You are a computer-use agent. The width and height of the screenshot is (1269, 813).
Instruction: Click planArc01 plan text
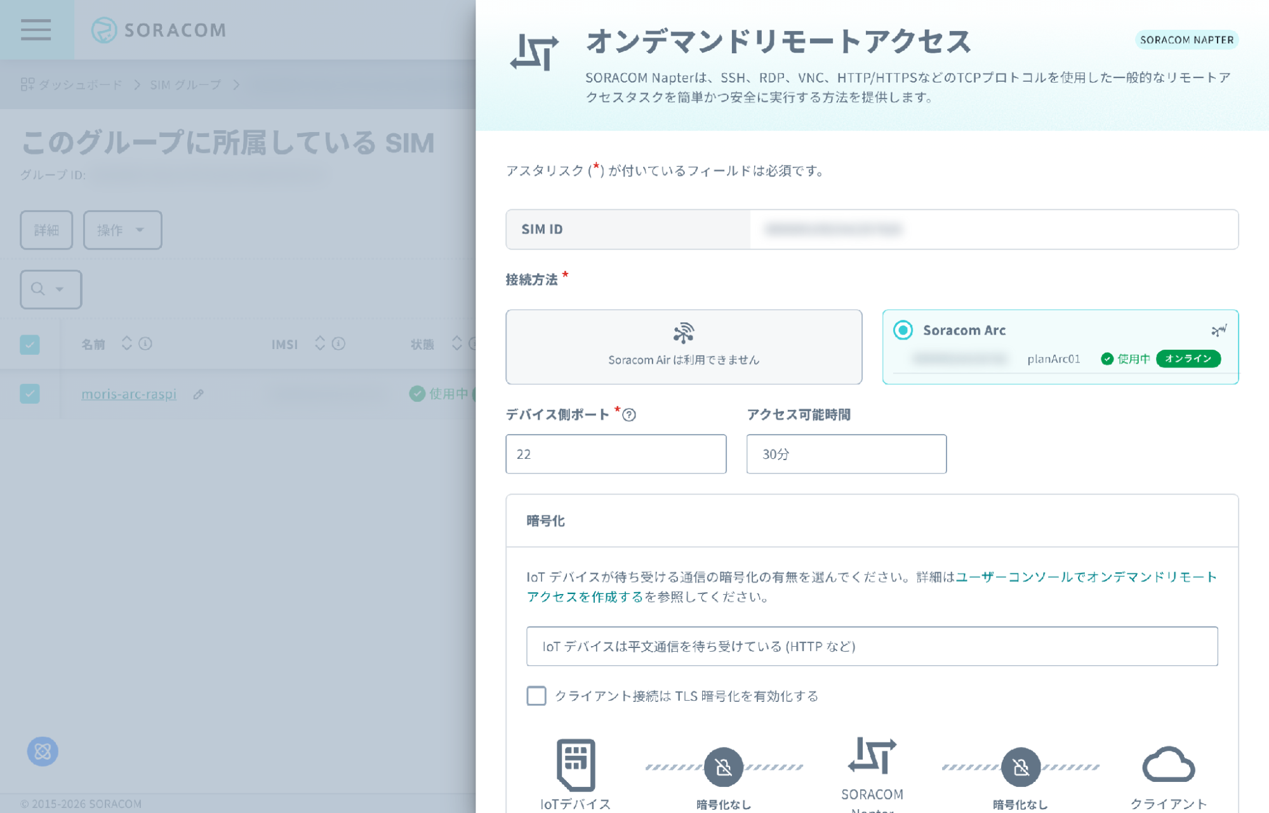[x=1054, y=359]
